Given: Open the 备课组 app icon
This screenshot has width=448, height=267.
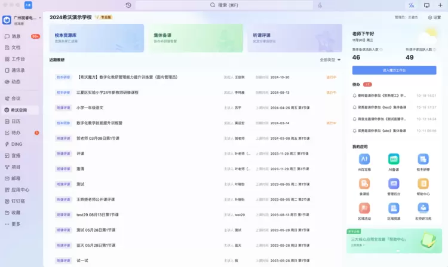Looking at the screenshot, I should pos(364,184).
